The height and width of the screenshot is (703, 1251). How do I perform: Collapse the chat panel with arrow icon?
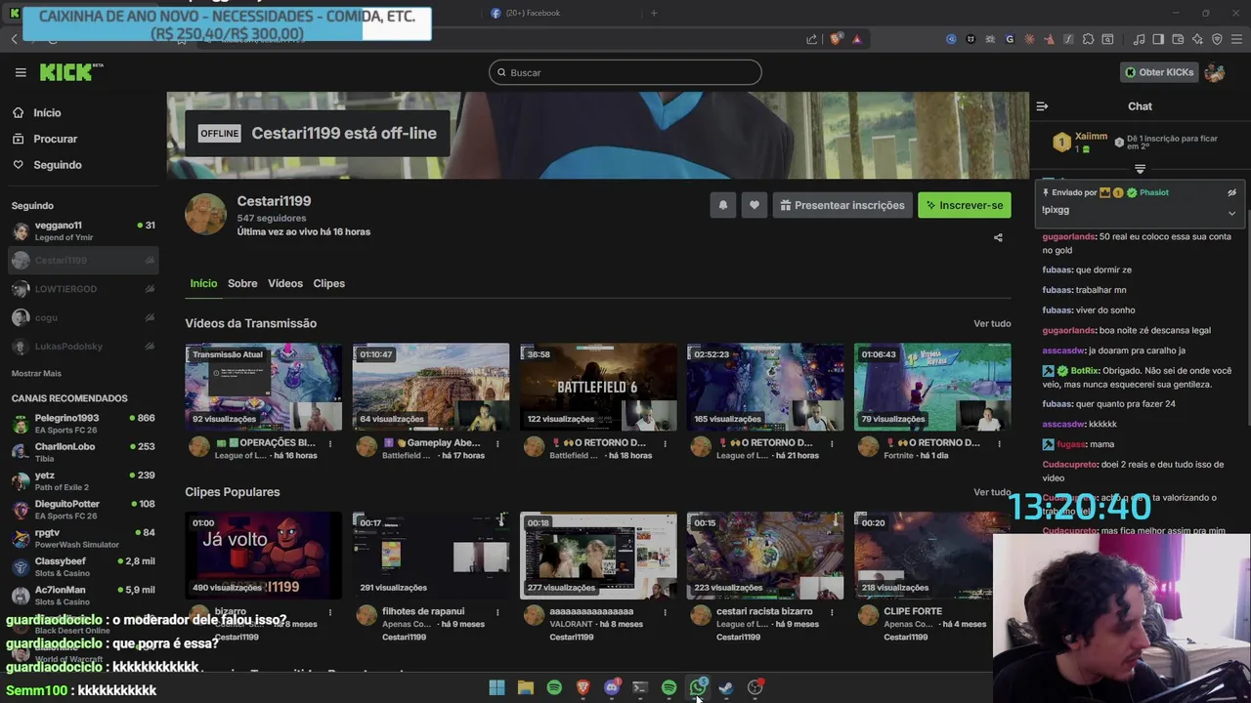[x=1042, y=106]
